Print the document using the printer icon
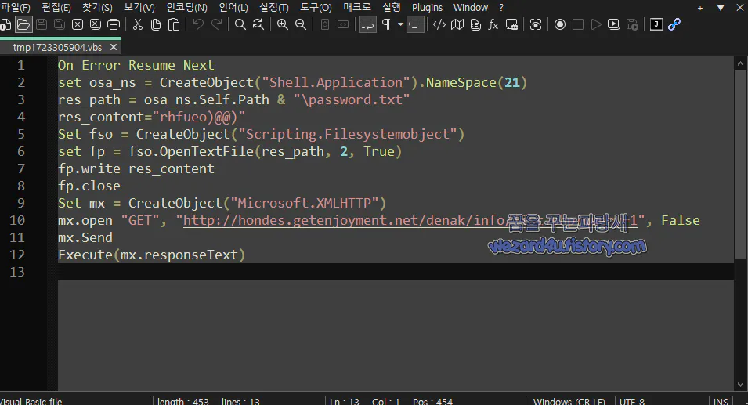 [114, 24]
